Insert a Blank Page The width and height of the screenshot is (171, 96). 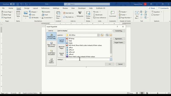tap(6, 15)
